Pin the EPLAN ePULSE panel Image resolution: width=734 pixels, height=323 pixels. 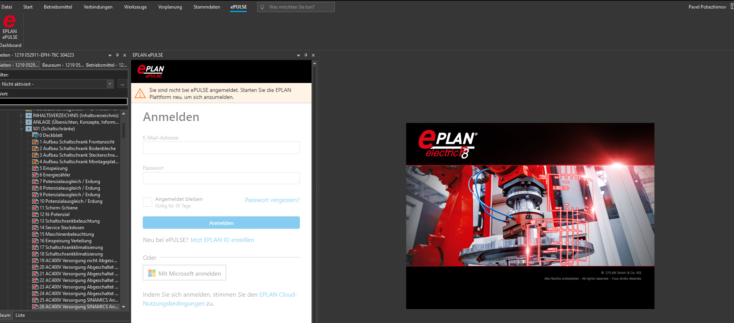tap(306, 55)
